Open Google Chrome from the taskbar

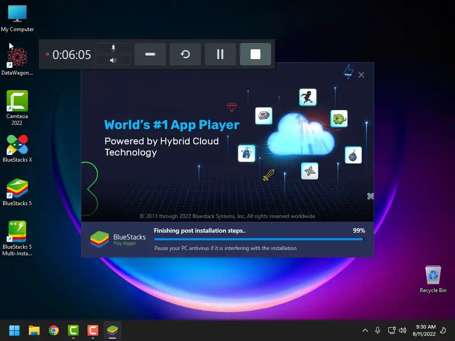click(54, 330)
